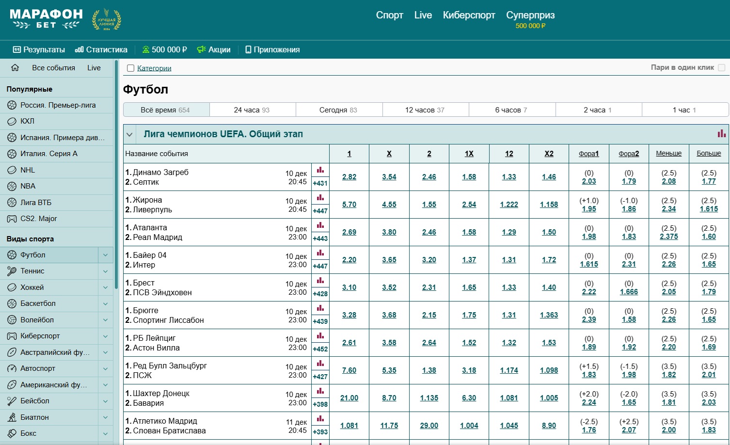Click the home icon in sidebar

[15, 68]
